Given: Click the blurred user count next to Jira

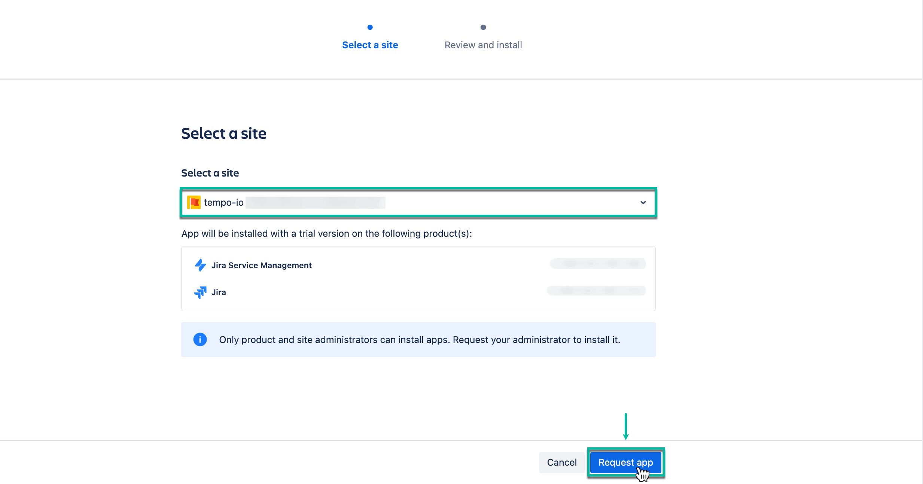Looking at the screenshot, I should tap(596, 291).
